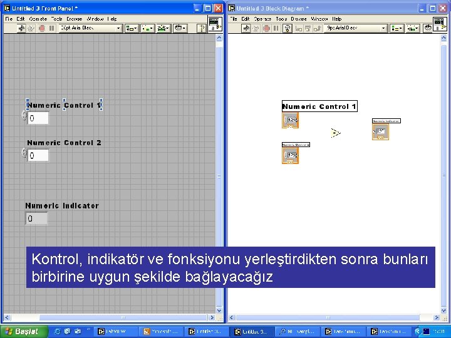
Task: Open Align Objects menu in Block Diagram
Action: (397, 28)
